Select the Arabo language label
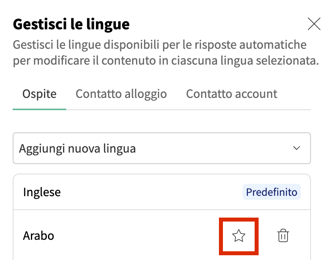 38,236
